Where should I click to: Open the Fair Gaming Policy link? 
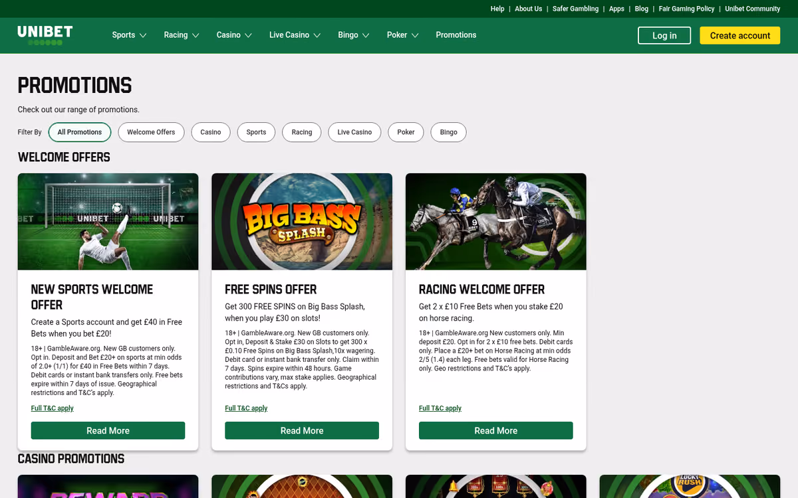(x=687, y=9)
